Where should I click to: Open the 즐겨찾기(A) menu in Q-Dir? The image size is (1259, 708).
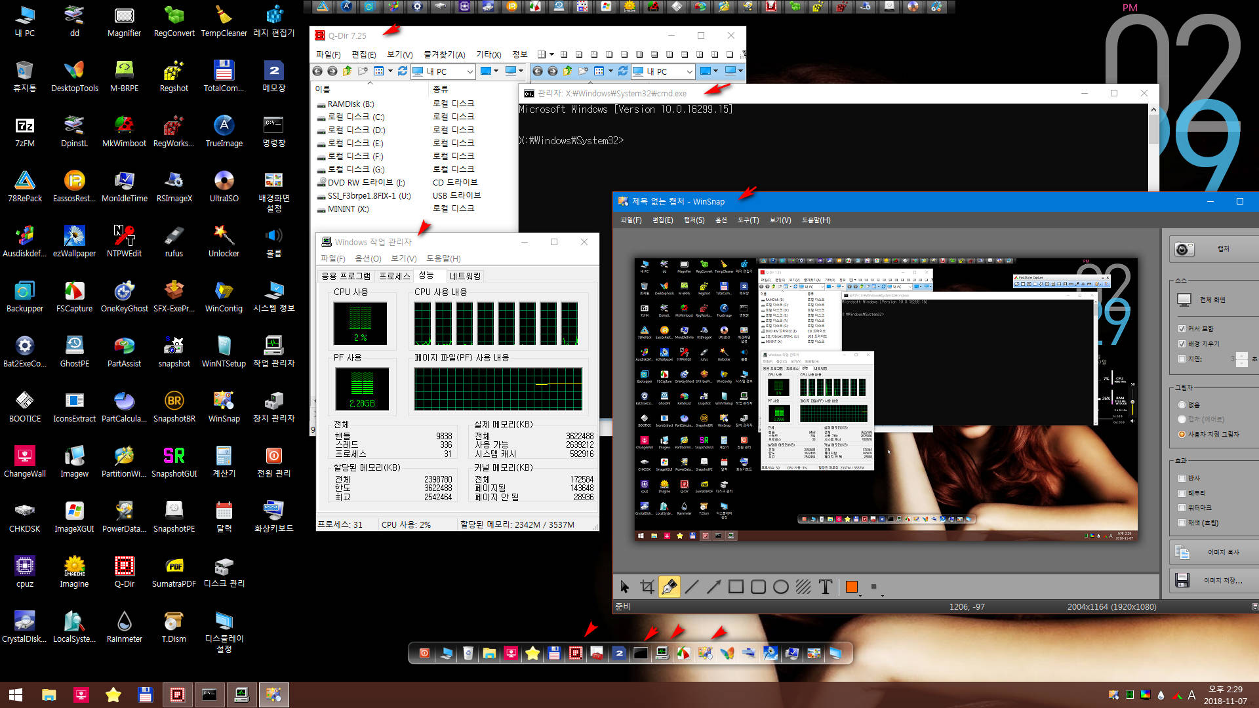point(444,54)
